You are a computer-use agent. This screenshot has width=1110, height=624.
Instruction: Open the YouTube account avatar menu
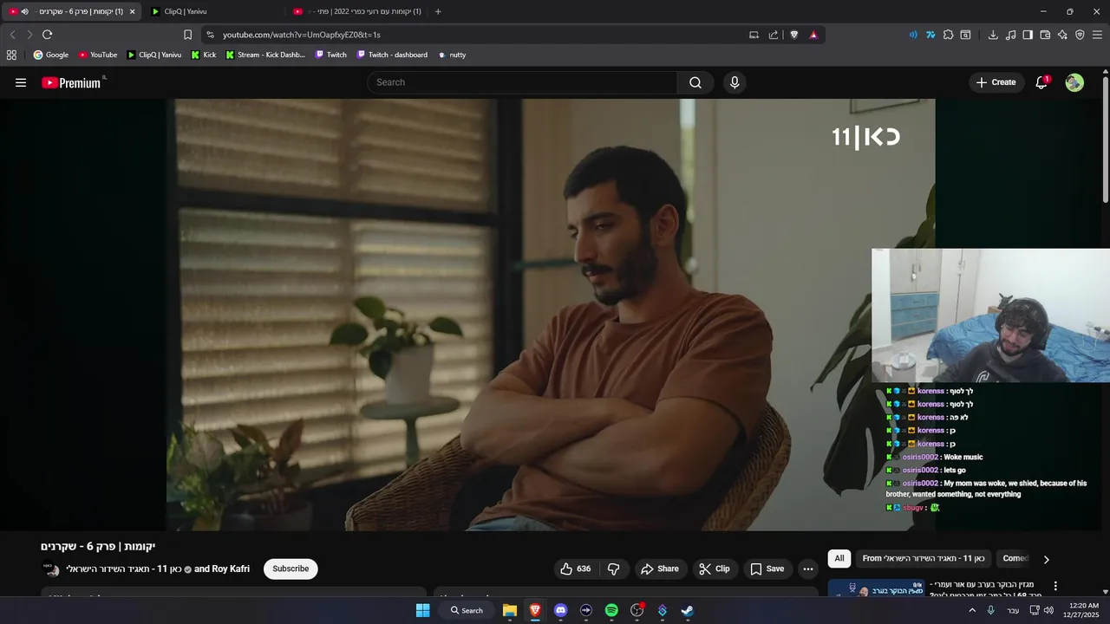tap(1074, 82)
